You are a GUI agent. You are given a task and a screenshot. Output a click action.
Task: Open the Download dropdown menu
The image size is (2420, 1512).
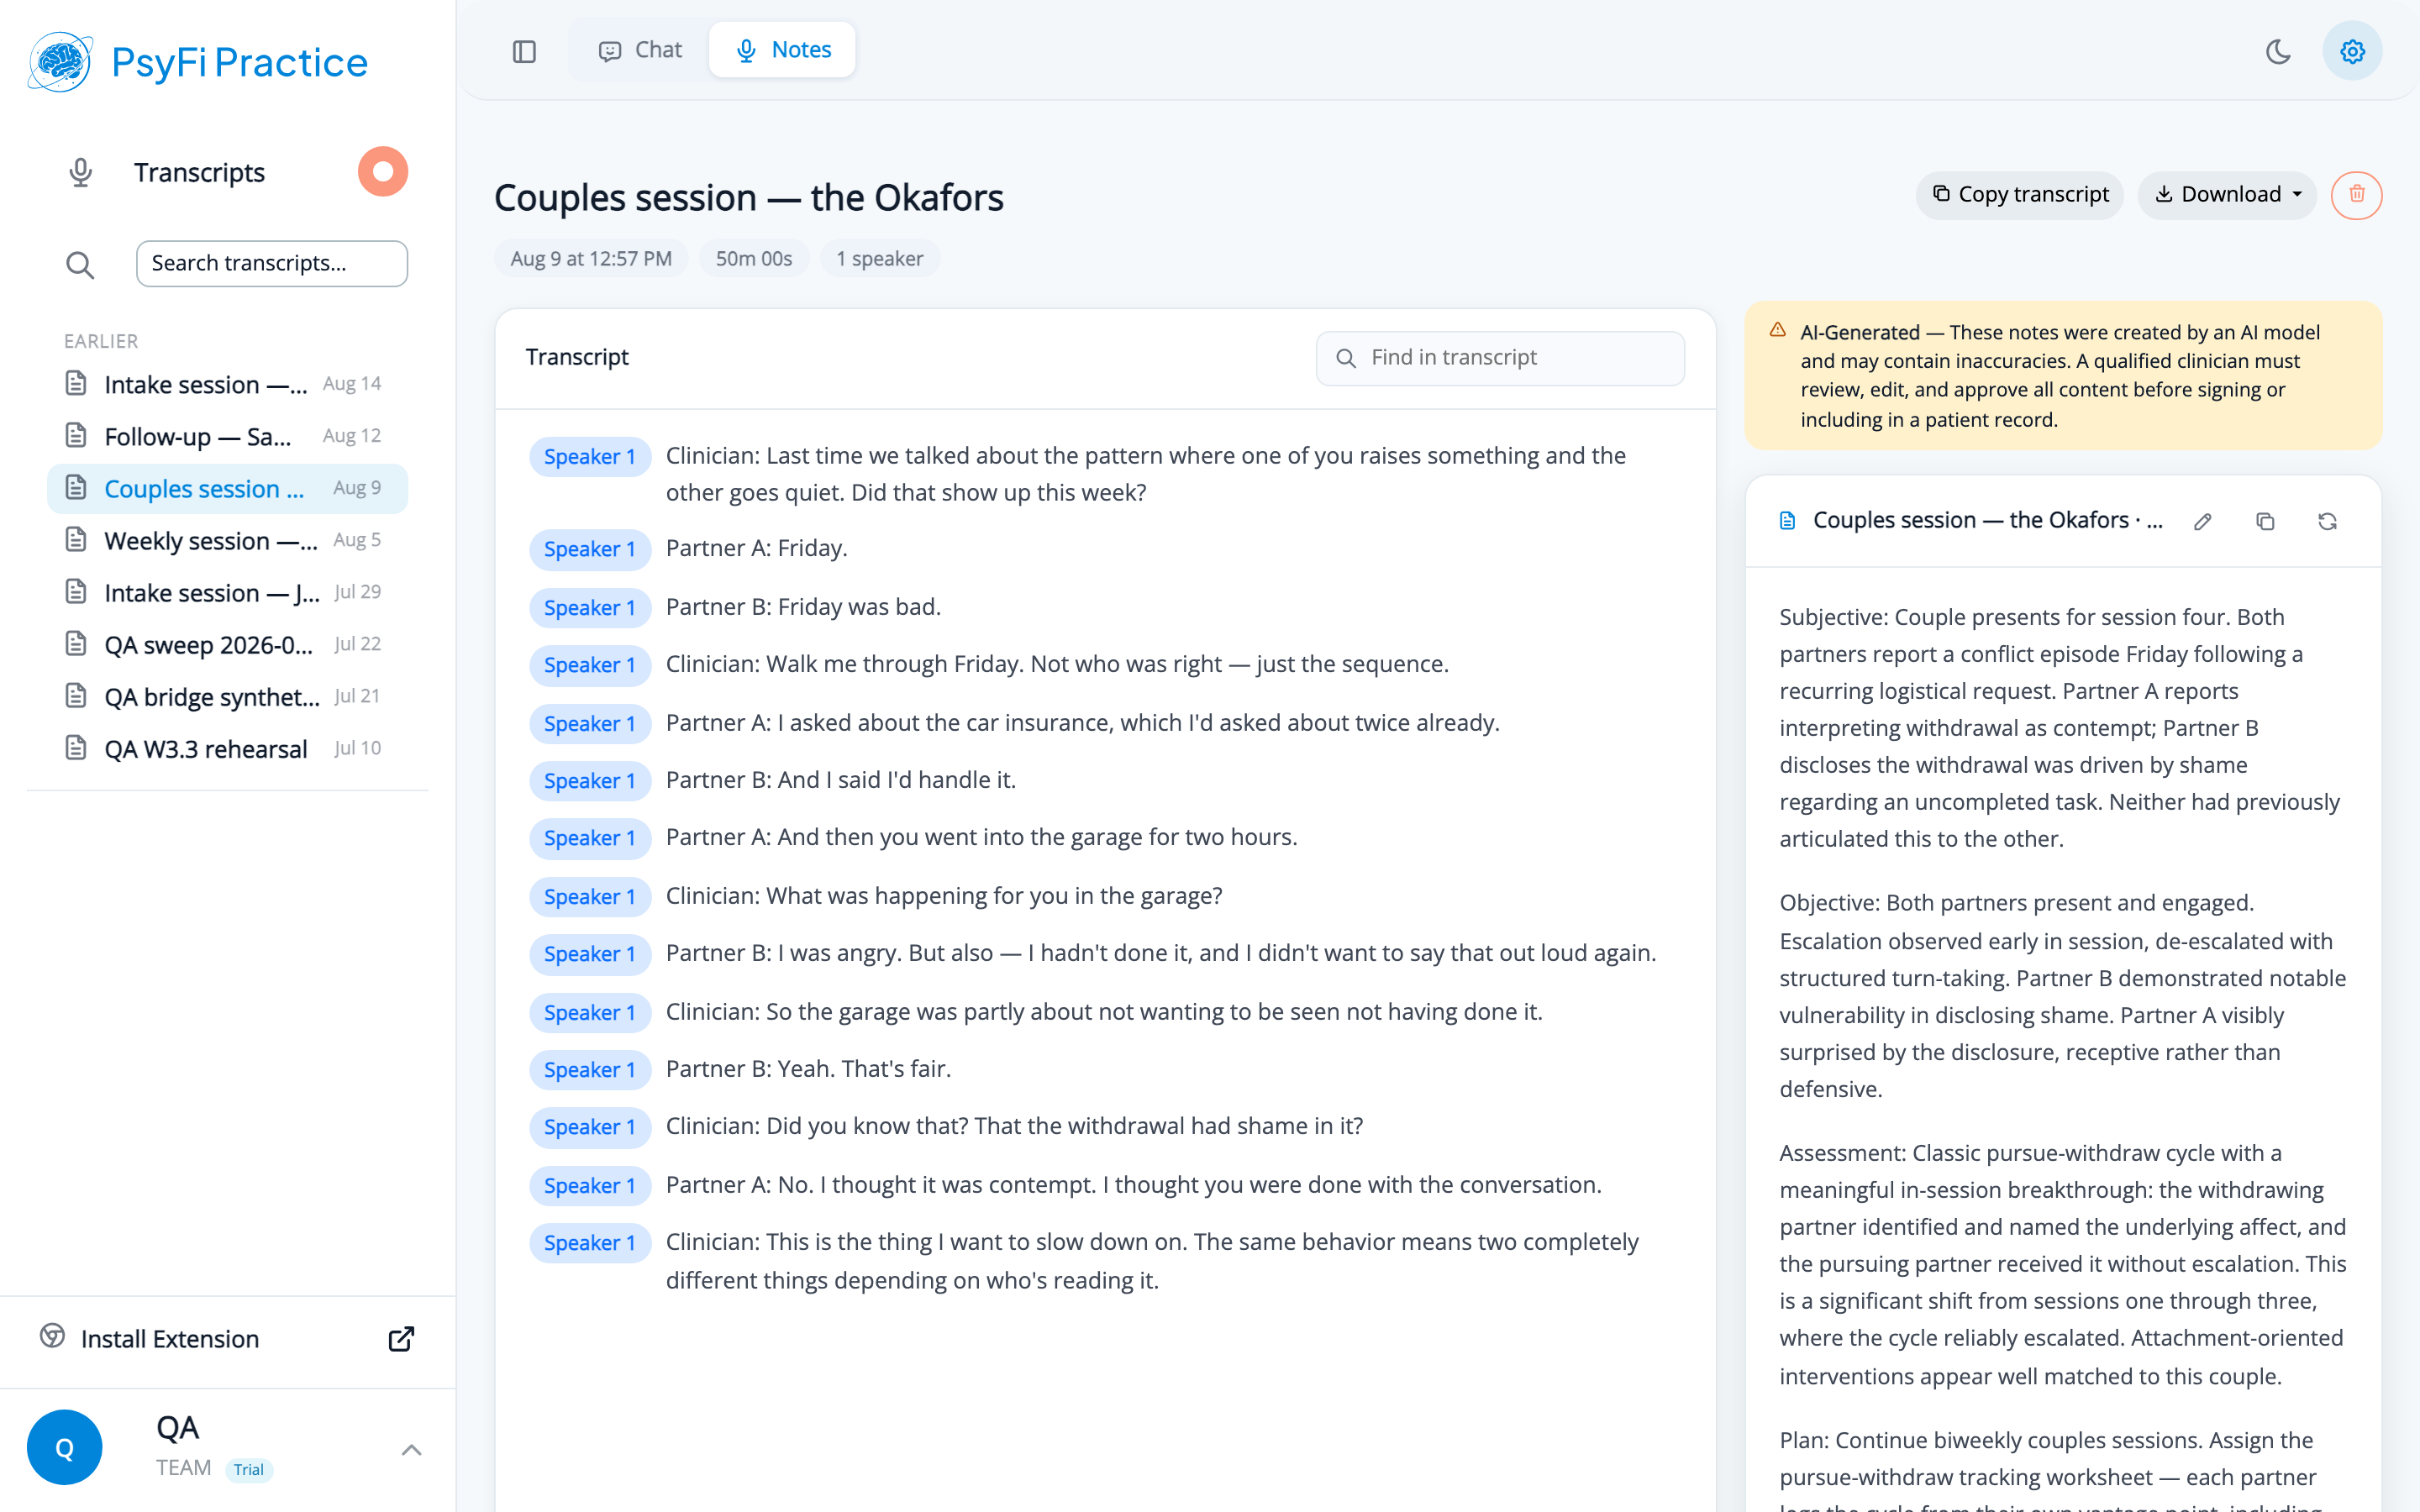tap(2227, 195)
